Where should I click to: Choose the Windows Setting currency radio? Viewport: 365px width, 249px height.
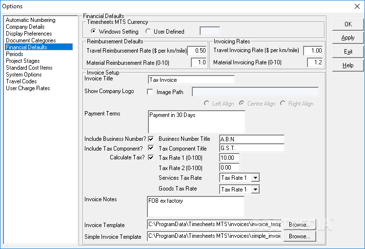tap(94, 31)
